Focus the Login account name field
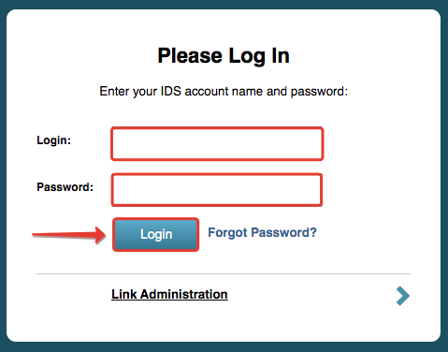Viewport: 448px width, 352px height. [217, 144]
